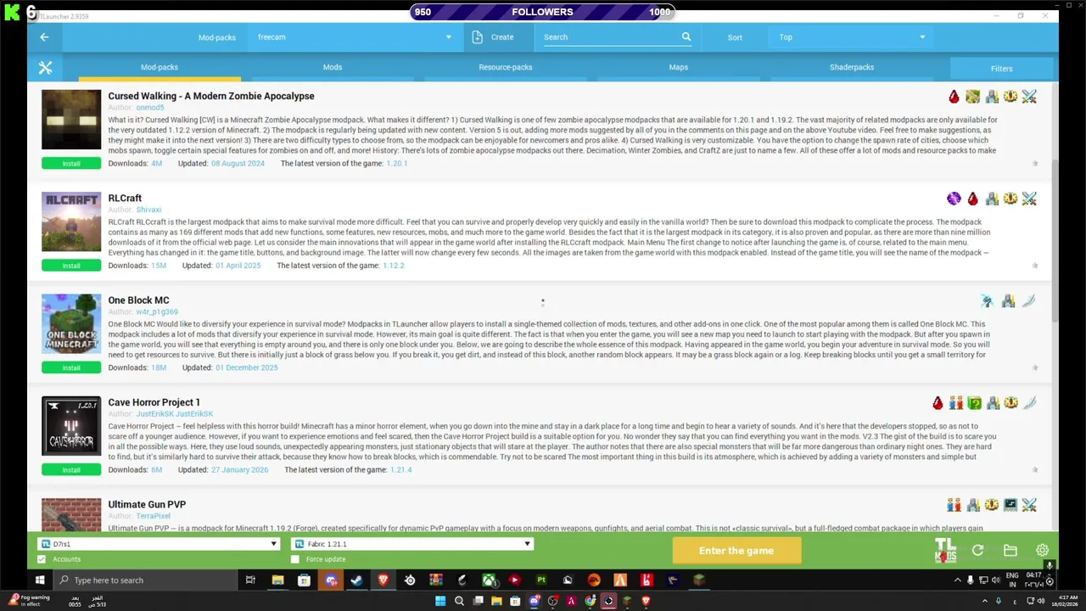Click the crossed swords icon on RLCraft

click(1029, 199)
